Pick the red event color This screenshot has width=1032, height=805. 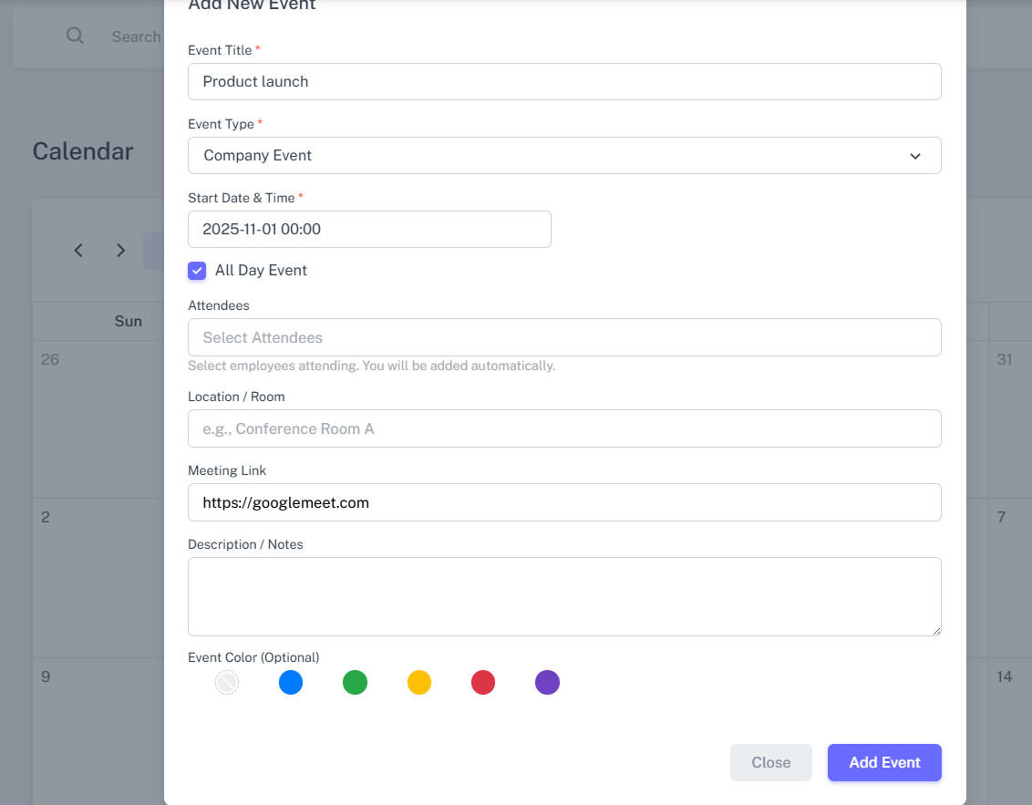click(483, 682)
